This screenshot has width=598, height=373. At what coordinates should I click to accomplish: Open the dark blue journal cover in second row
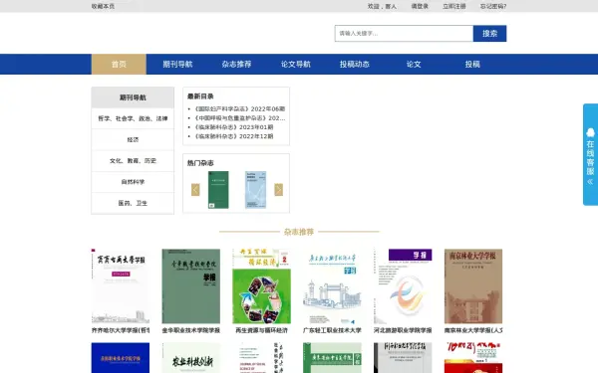[121, 358]
